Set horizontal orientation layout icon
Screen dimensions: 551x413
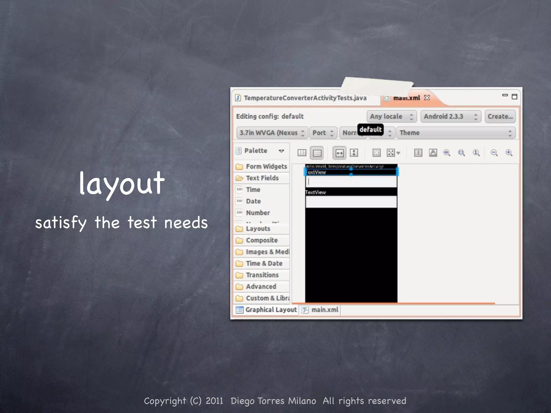(302, 153)
